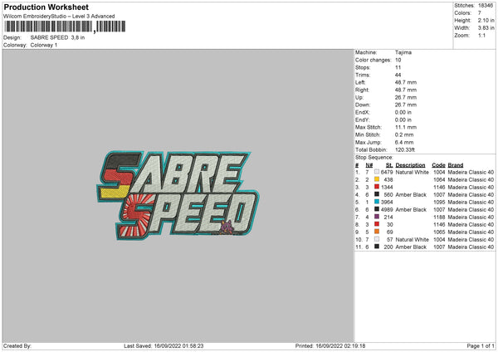Click the 'Created By:' footer label

(x=17, y=346)
